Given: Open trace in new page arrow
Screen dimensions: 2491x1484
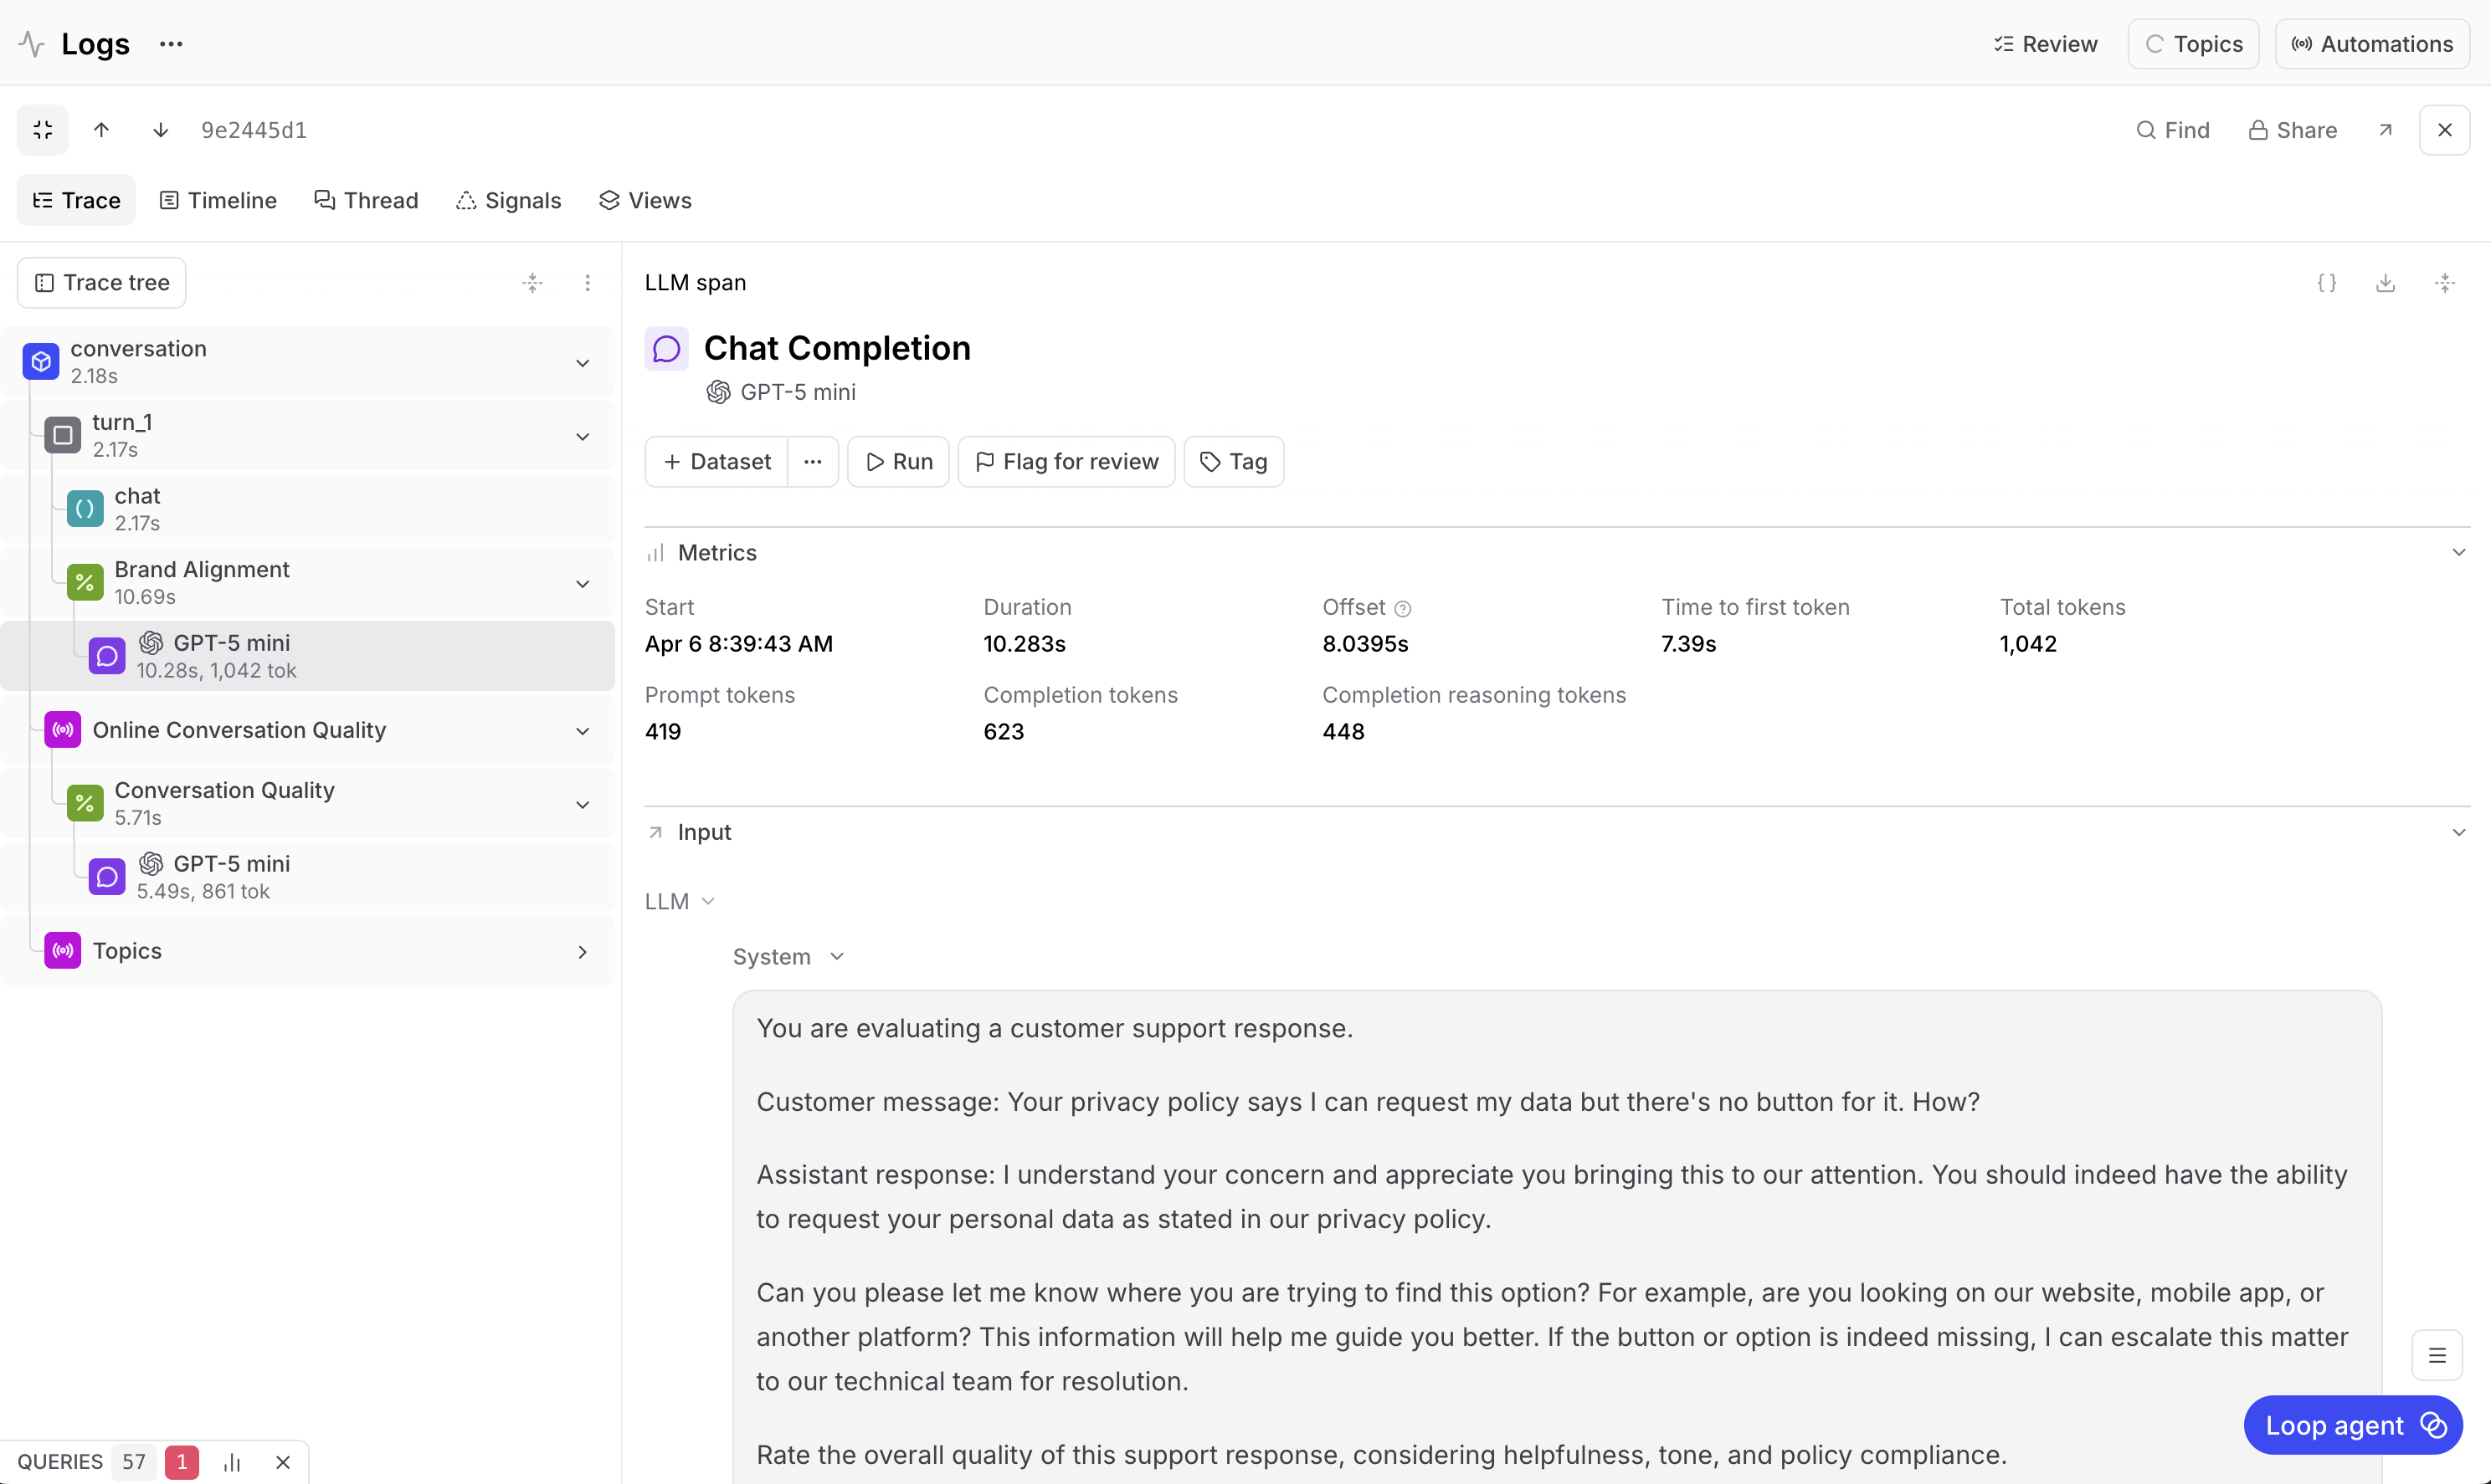Looking at the screenshot, I should [x=2386, y=130].
